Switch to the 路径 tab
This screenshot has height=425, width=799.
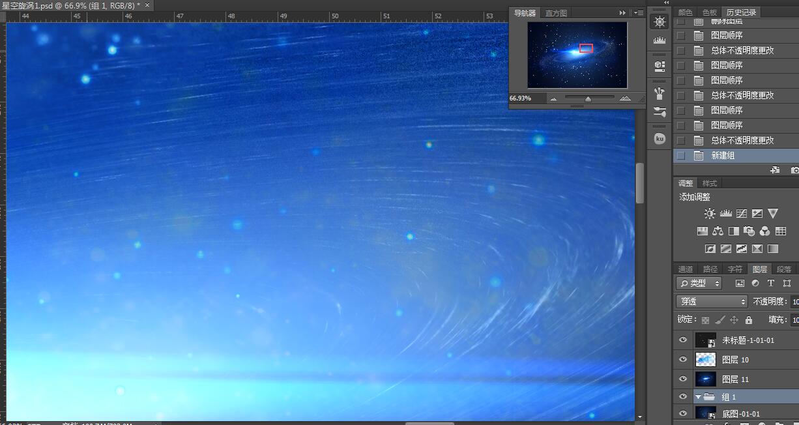click(x=710, y=269)
